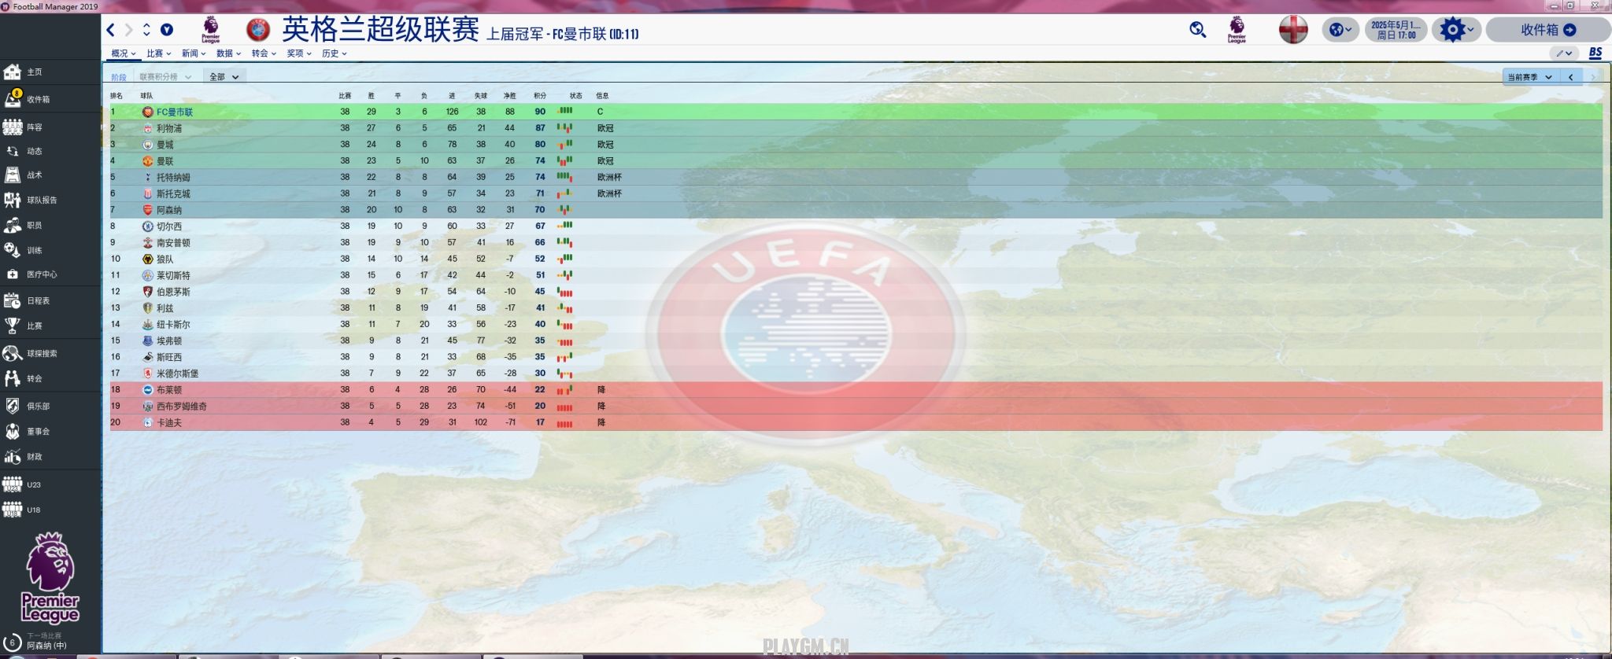The image size is (1612, 659).
Task: Open the 数据 menu
Action: point(228,53)
